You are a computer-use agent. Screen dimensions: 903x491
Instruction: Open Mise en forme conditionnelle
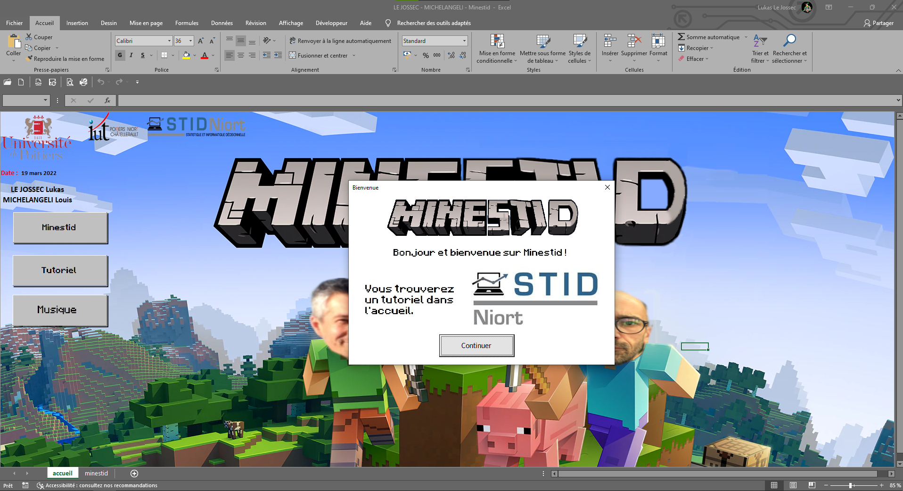click(x=497, y=42)
